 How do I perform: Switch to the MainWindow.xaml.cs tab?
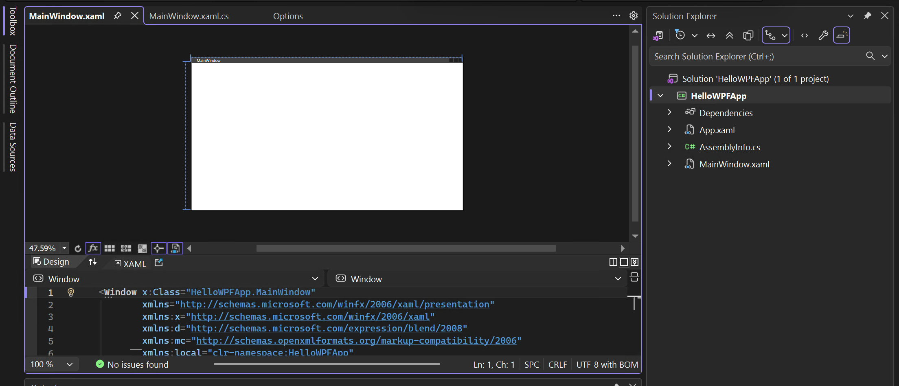[x=189, y=16]
